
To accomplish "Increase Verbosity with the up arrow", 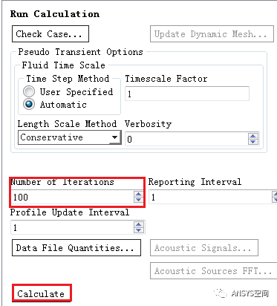I will click(x=253, y=136).
